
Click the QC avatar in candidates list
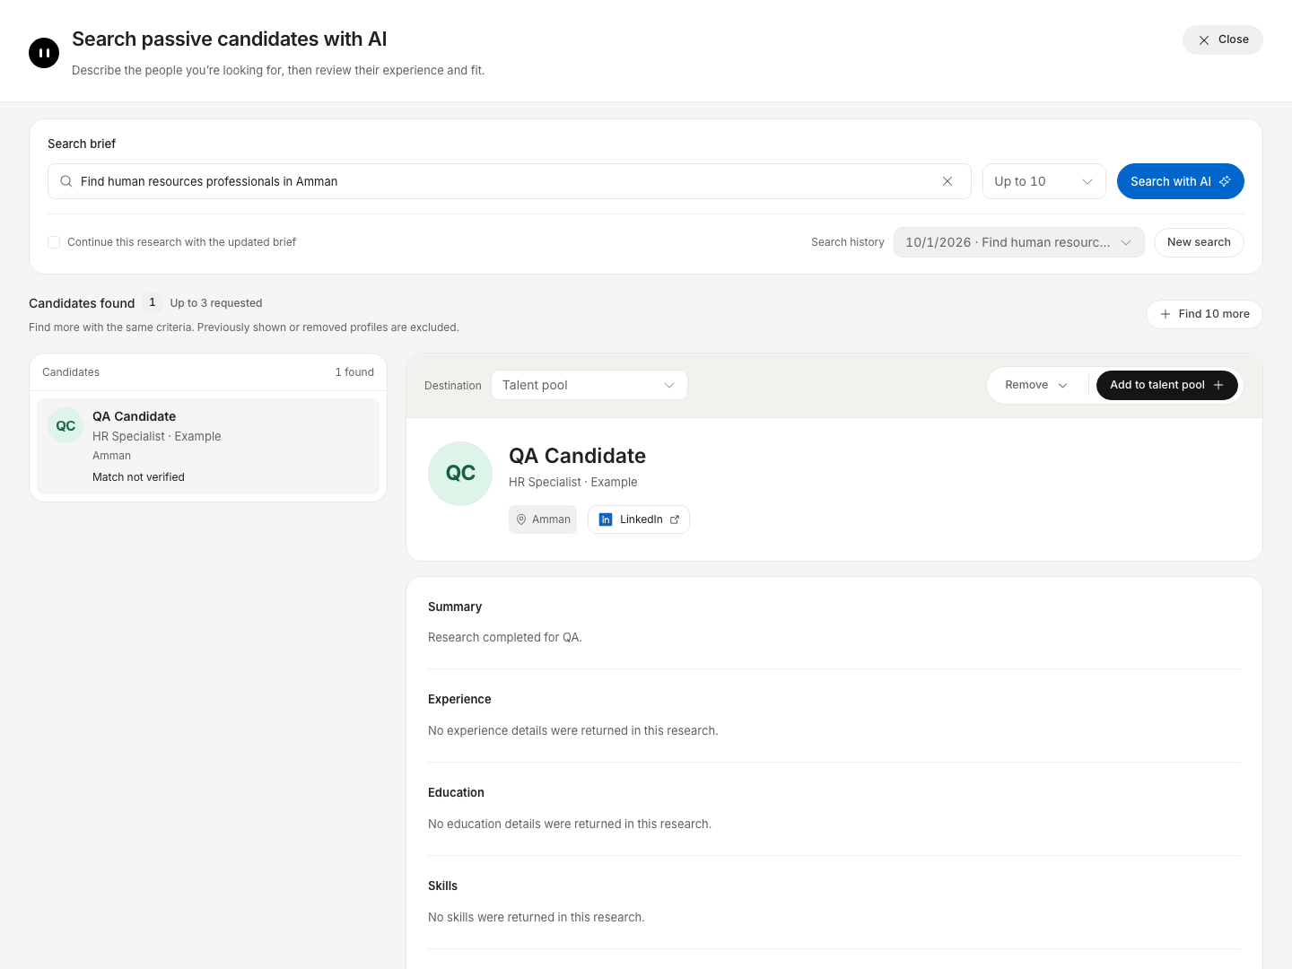65,425
